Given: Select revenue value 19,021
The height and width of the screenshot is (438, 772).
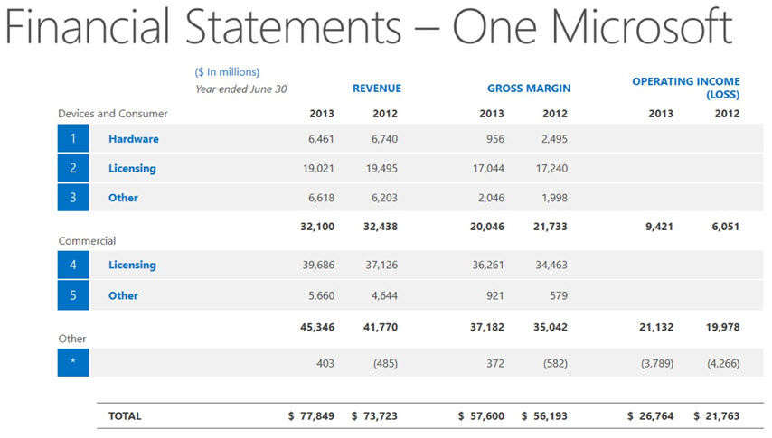Looking at the screenshot, I should (318, 168).
